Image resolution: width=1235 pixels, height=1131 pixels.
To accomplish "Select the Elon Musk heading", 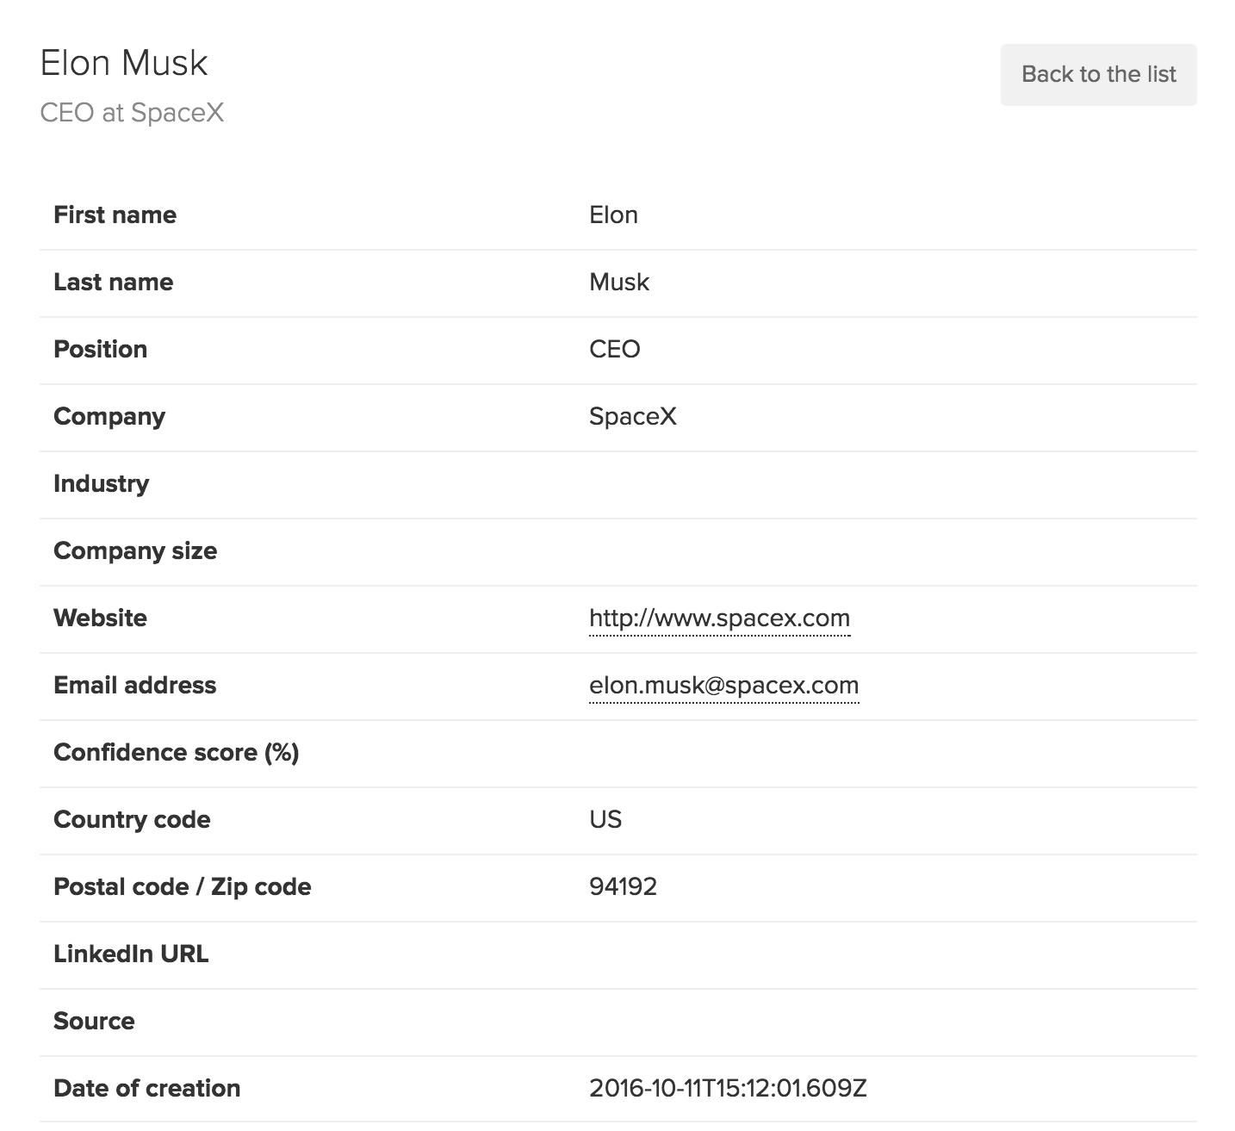I will pyautogui.click(x=124, y=63).
